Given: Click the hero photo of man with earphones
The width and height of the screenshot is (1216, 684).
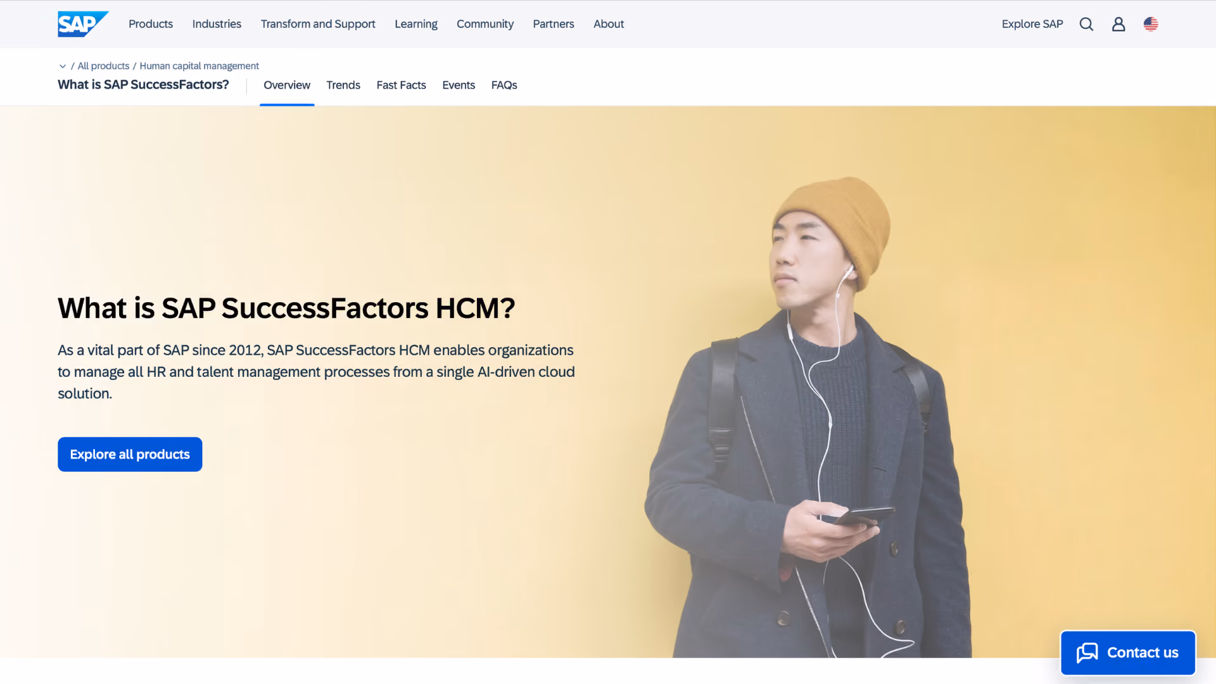Looking at the screenshot, I should [x=807, y=417].
